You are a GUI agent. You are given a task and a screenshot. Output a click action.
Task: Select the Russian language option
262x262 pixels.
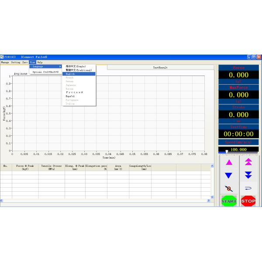[x=74, y=92]
